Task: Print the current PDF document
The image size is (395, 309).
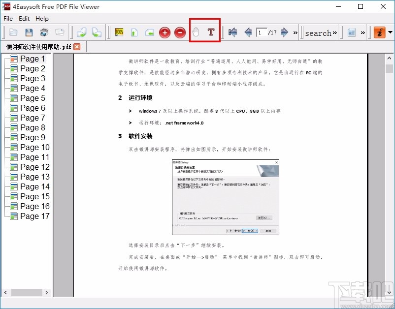Action: click(x=43, y=32)
